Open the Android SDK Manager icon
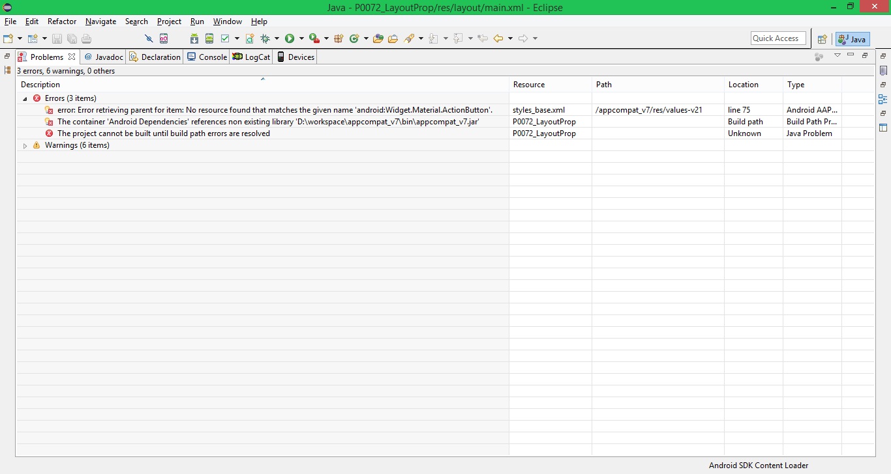 click(194, 38)
